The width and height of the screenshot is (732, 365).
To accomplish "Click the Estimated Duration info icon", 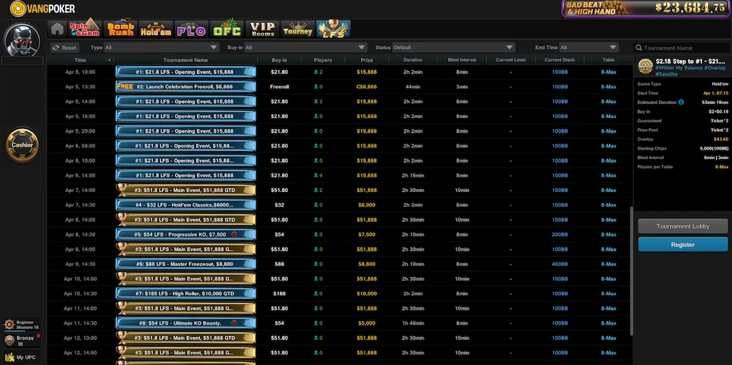I will [681, 103].
